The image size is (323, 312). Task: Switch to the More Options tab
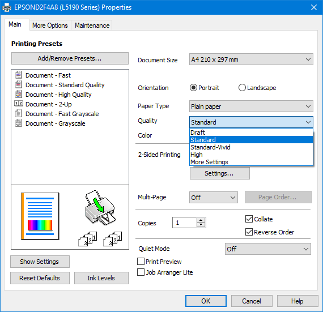(x=50, y=25)
